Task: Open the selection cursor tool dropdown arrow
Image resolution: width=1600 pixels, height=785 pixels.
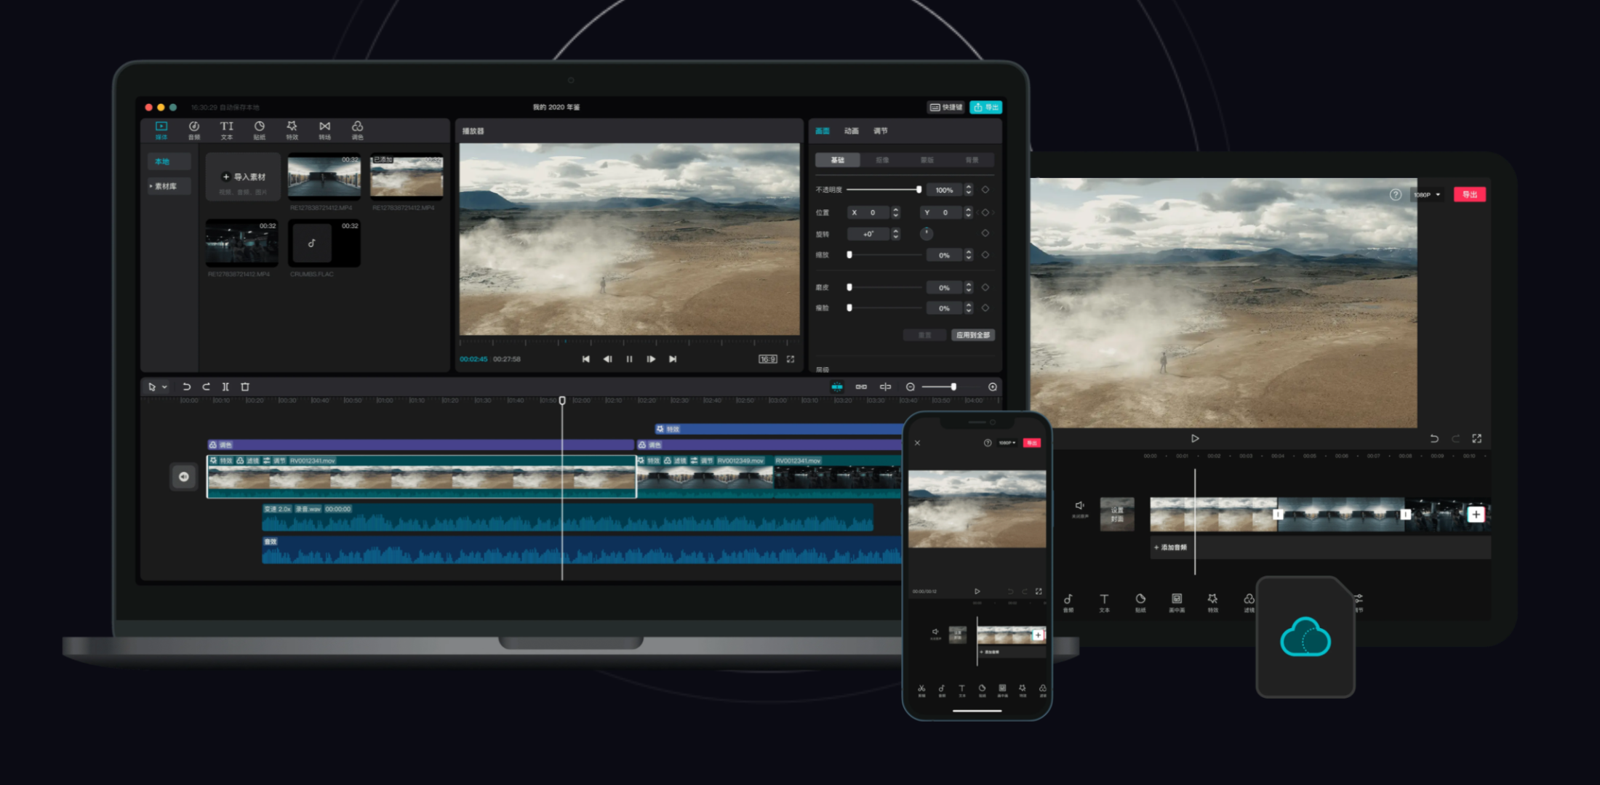Action: (x=165, y=387)
